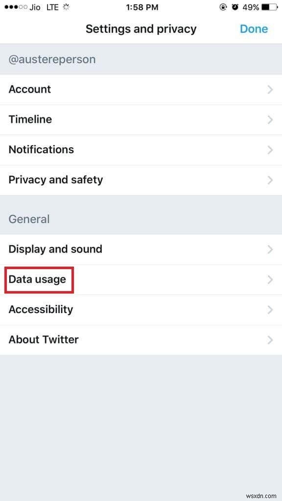
Task: Select the Account menu entry
Action: pos(141,90)
